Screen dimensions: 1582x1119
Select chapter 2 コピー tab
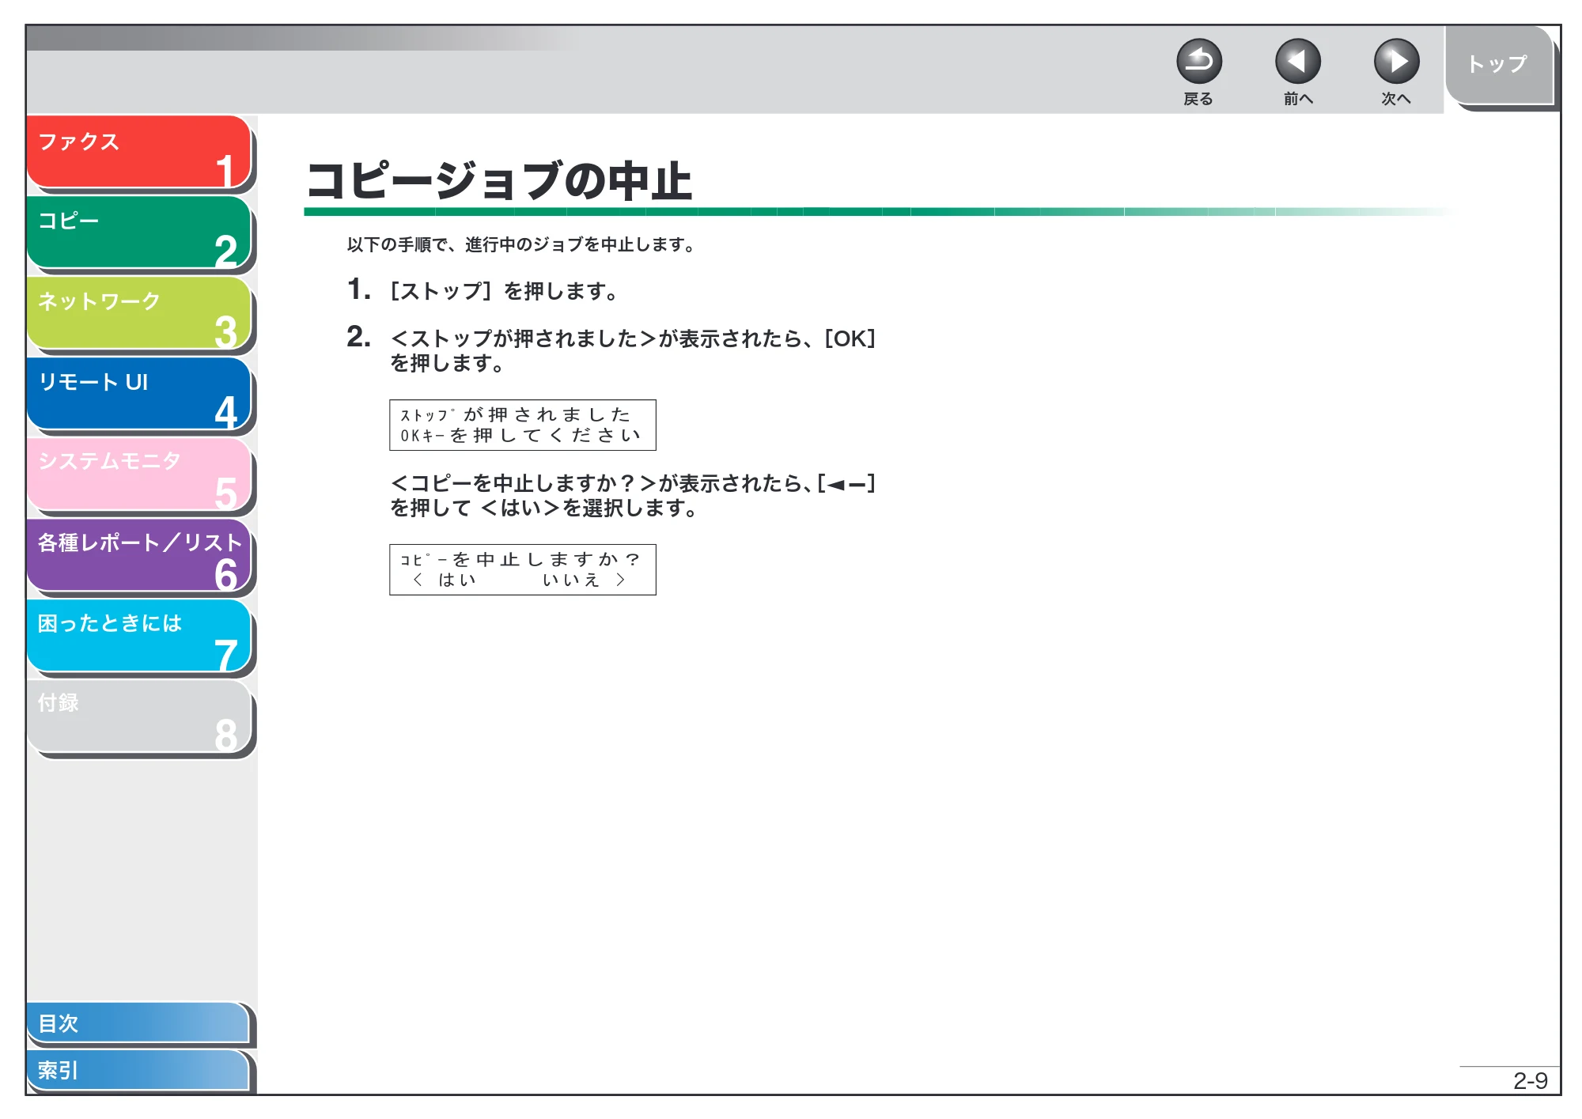(x=138, y=232)
